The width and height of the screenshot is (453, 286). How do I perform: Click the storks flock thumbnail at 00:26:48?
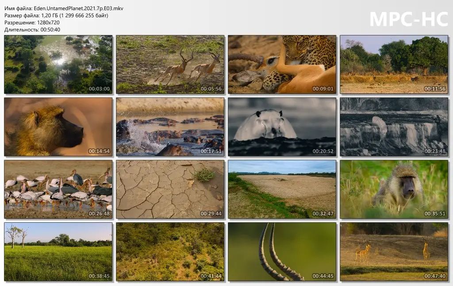pos(58,189)
